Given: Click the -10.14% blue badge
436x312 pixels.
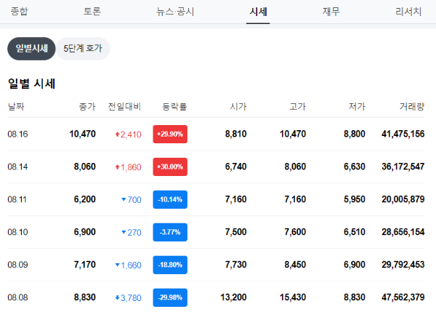Looking at the screenshot, I should 170,199.
